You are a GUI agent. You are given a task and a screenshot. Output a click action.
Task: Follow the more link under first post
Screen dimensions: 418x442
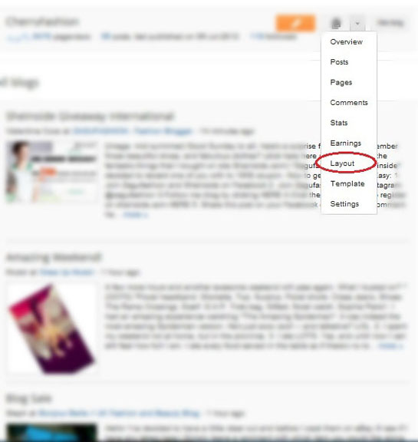click(x=136, y=215)
